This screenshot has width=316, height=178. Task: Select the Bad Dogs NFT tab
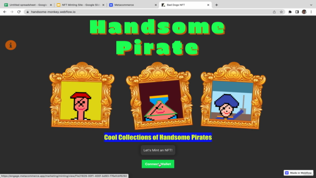pyautogui.click(x=185, y=5)
